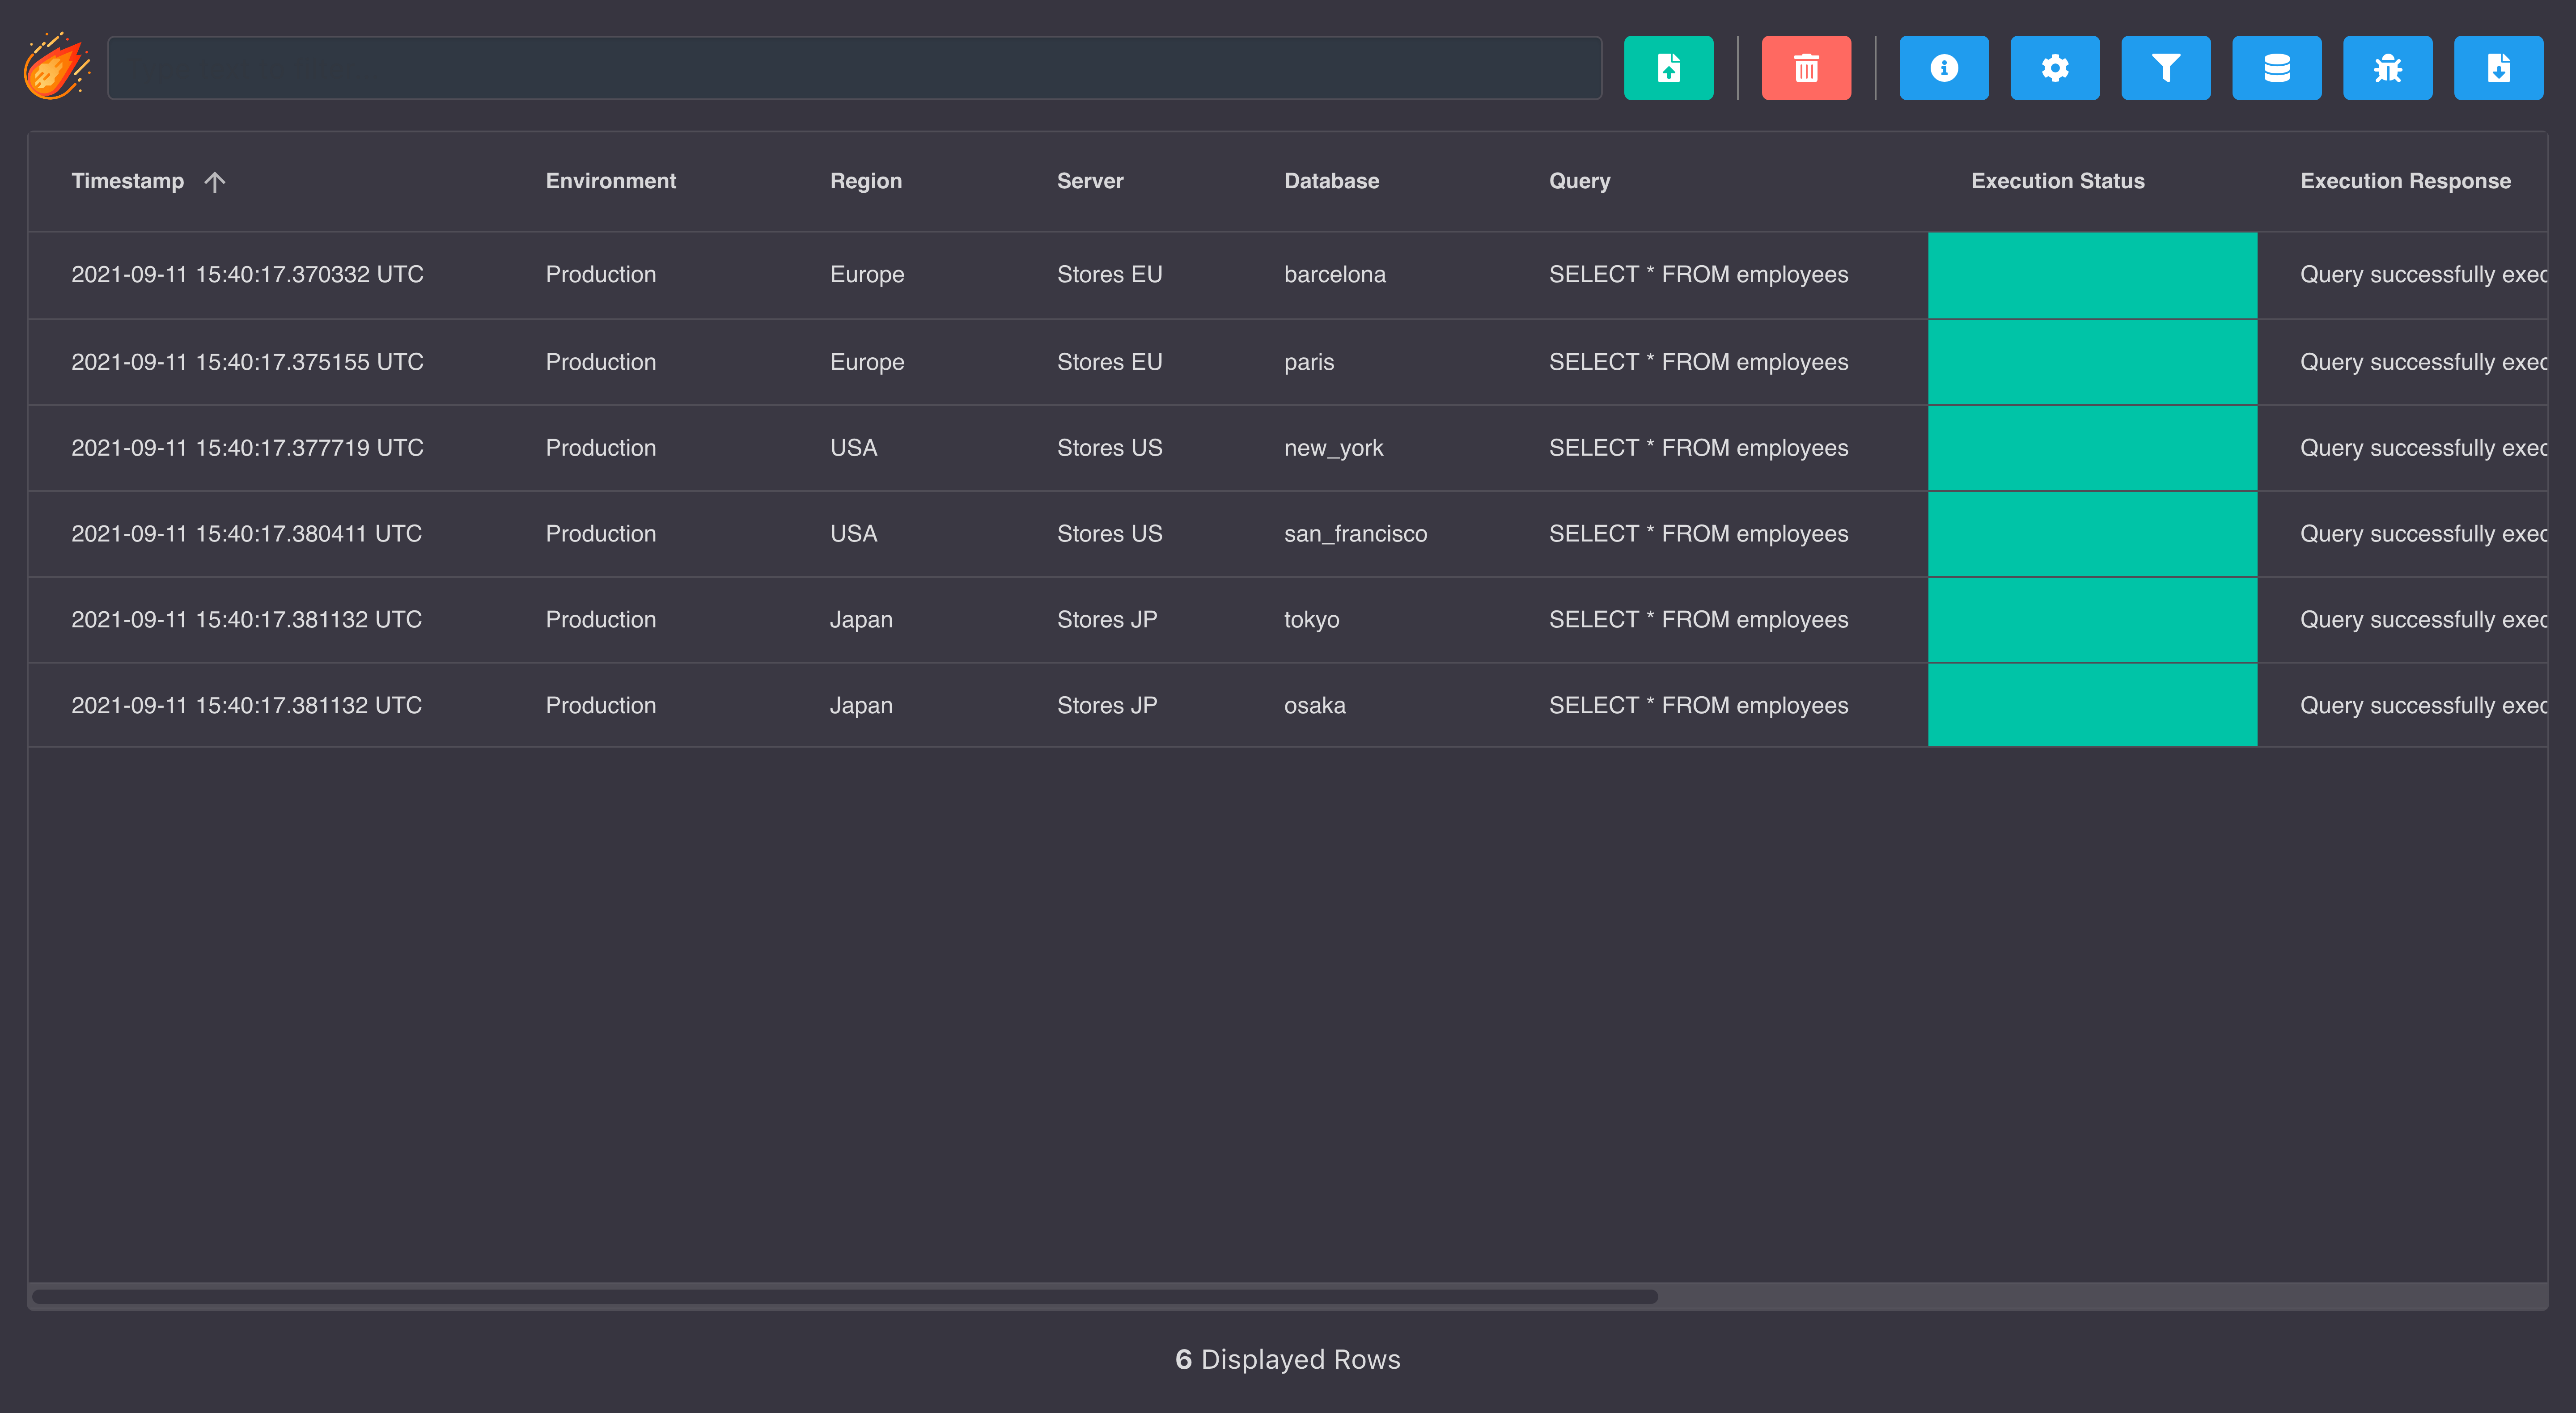Click Stores EU in the barcelona row
This screenshot has height=1413, width=2576.
point(1110,274)
